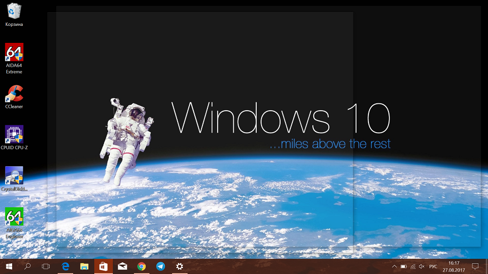Image resolution: width=488 pixels, height=274 pixels.
Task: Expand hidden system tray icons
Action: coord(394,267)
